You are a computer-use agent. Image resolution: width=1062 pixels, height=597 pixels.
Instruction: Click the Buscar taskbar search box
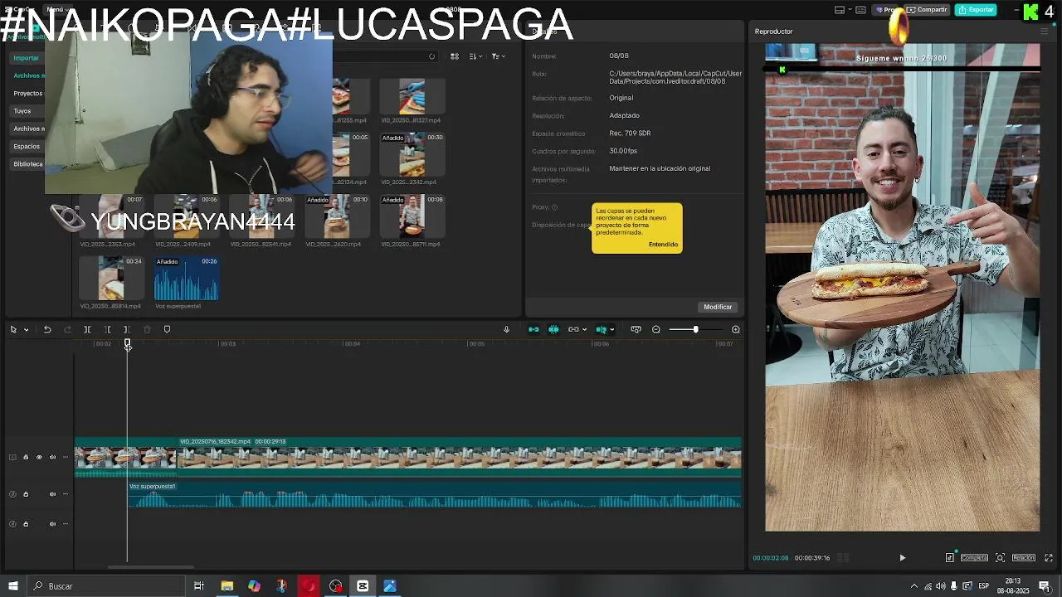tap(105, 586)
